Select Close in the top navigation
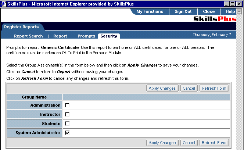This screenshot has width=244, height=150. (x=209, y=11)
